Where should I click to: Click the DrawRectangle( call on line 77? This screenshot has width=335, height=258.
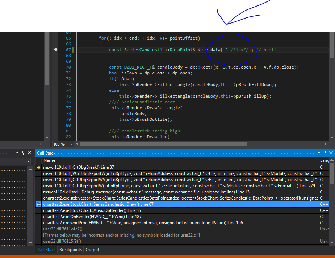[164, 108]
